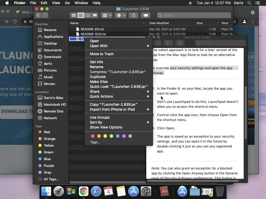Choose Get Info in context menu

[x=118, y=62]
